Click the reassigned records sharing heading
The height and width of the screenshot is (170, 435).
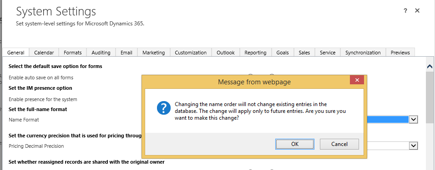pyautogui.click(x=86, y=162)
